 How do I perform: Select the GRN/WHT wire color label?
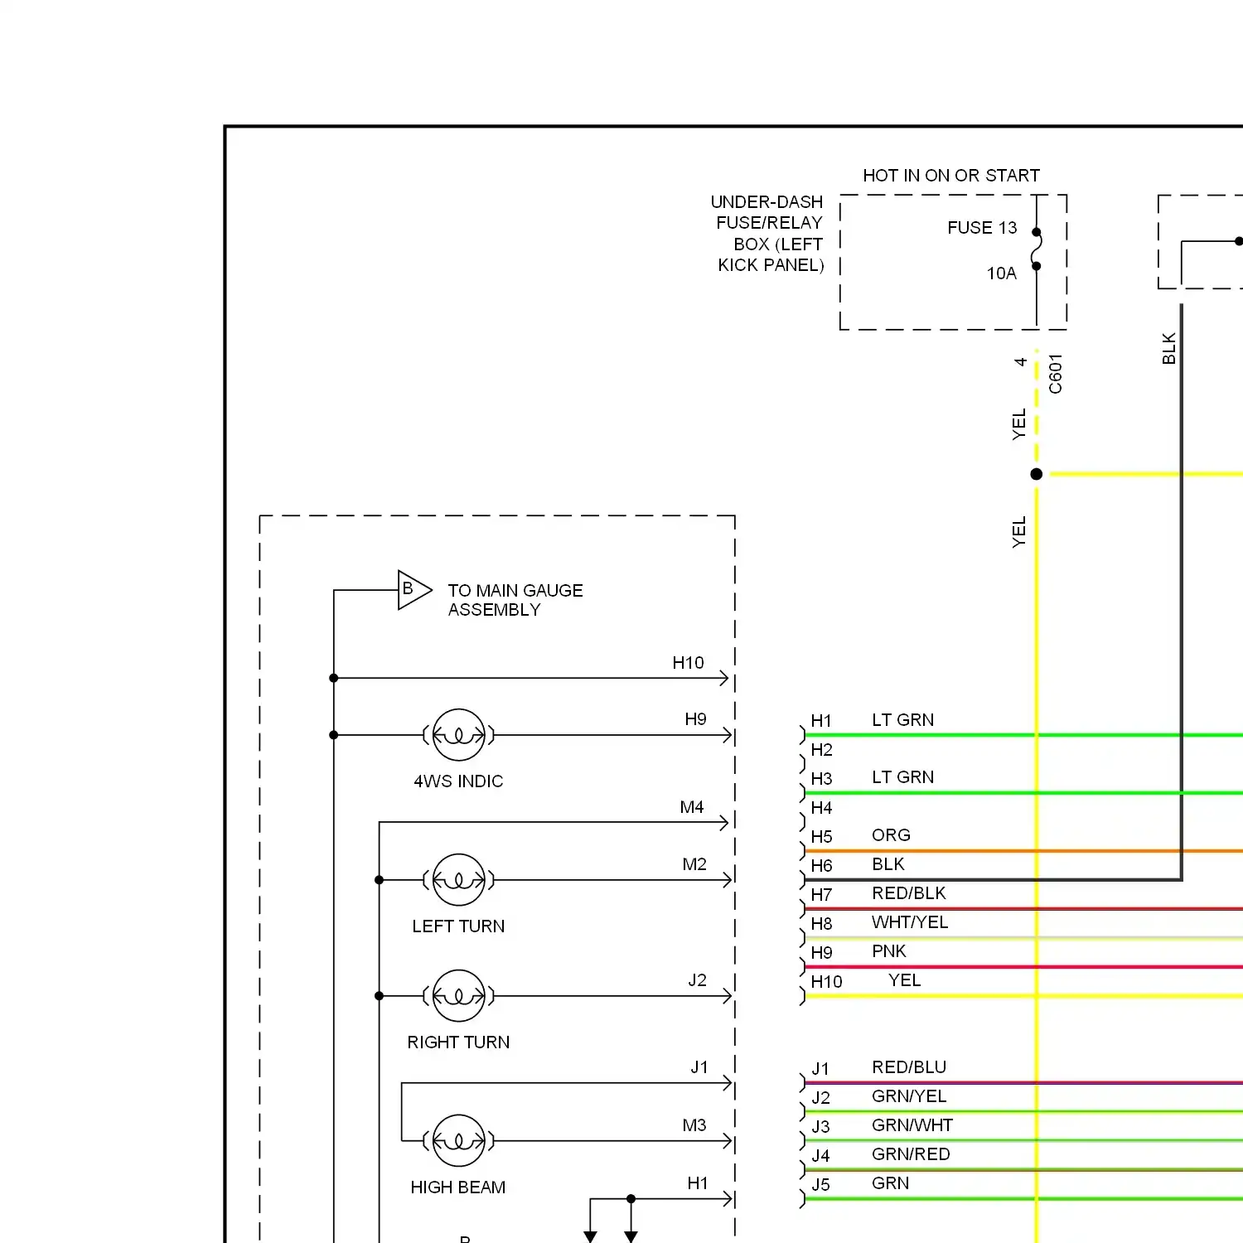coord(912,1125)
